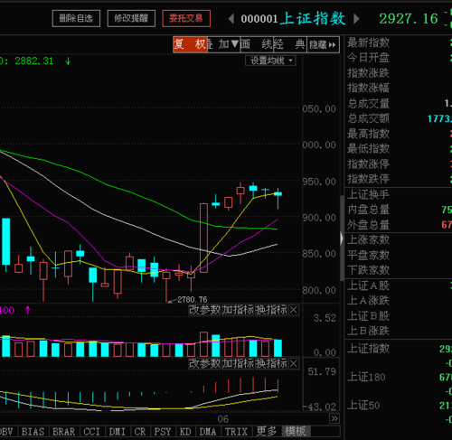
Task: Click the double-arrow scroll icon above the indicator tabs
Action: 334,418
